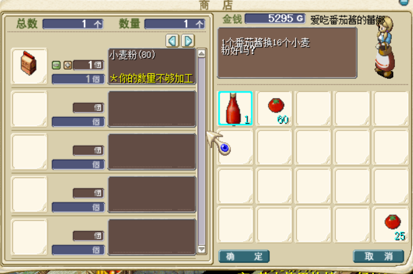The height and width of the screenshot is (274, 413).
Task: Click the 数量 quantity field at top
Action: [x=175, y=24]
